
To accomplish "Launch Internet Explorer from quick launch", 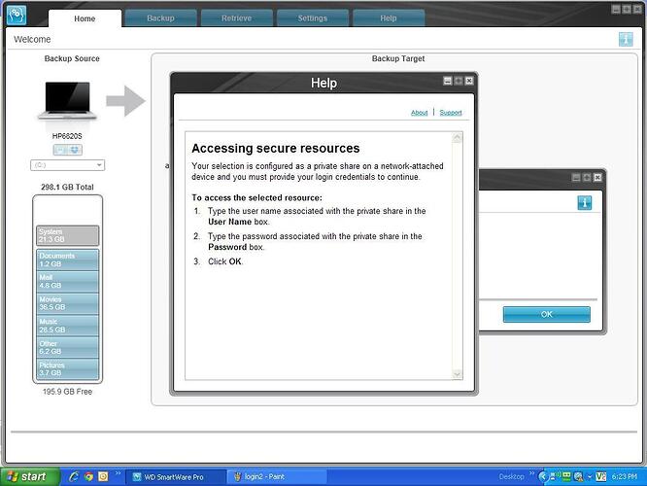I will [x=74, y=477].
